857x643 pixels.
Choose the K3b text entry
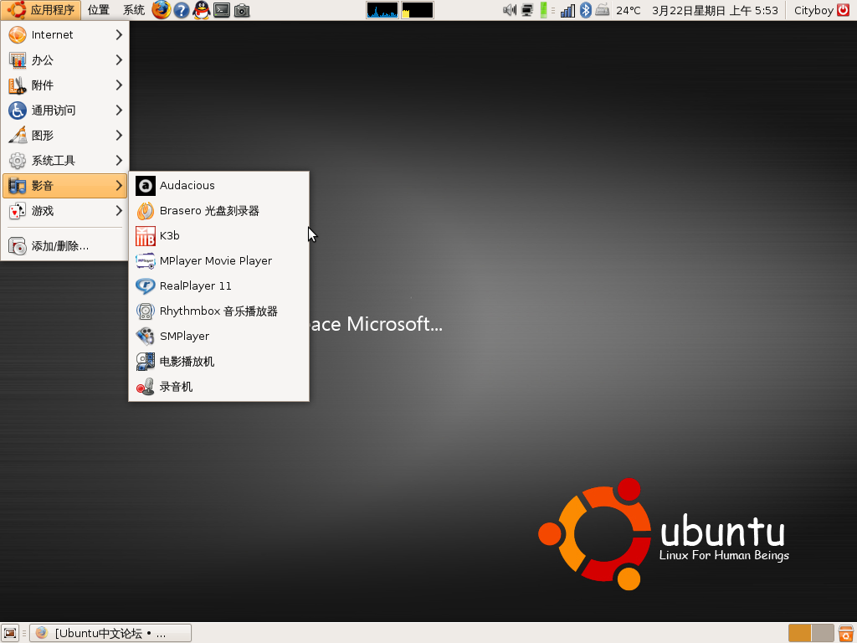(x=169, y=236)
